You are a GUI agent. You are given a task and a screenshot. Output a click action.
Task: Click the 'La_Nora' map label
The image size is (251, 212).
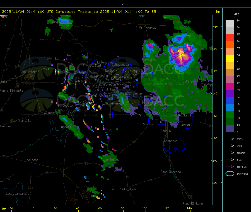click(x=111, y=70)
